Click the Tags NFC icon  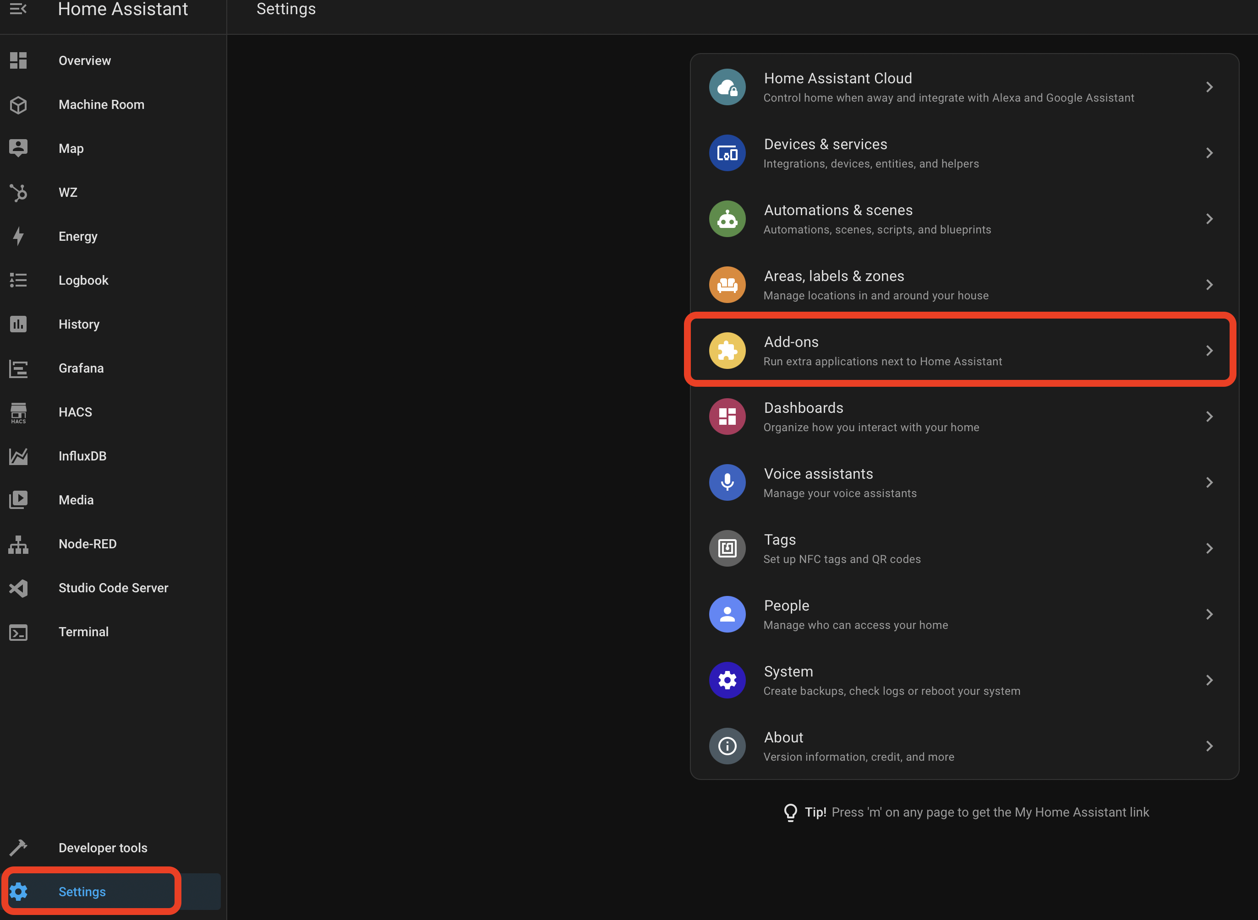click(x=727, y=547)
